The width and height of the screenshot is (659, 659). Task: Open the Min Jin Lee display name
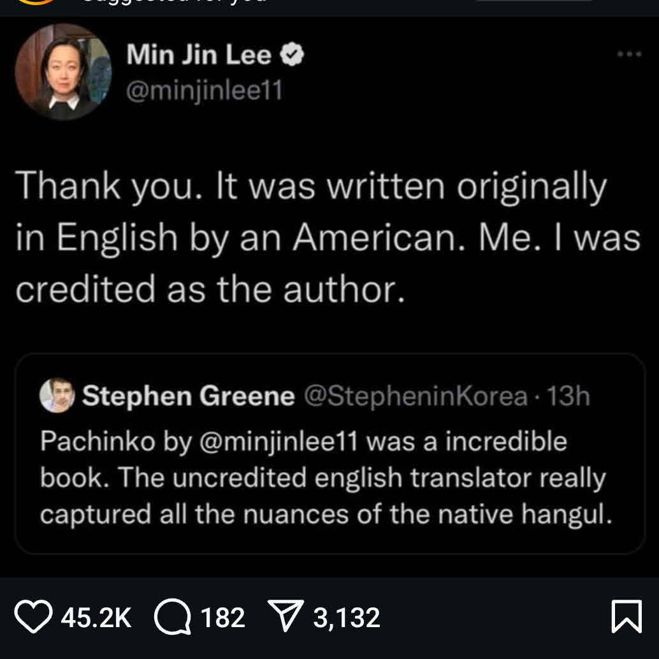(x=199, y=56)
